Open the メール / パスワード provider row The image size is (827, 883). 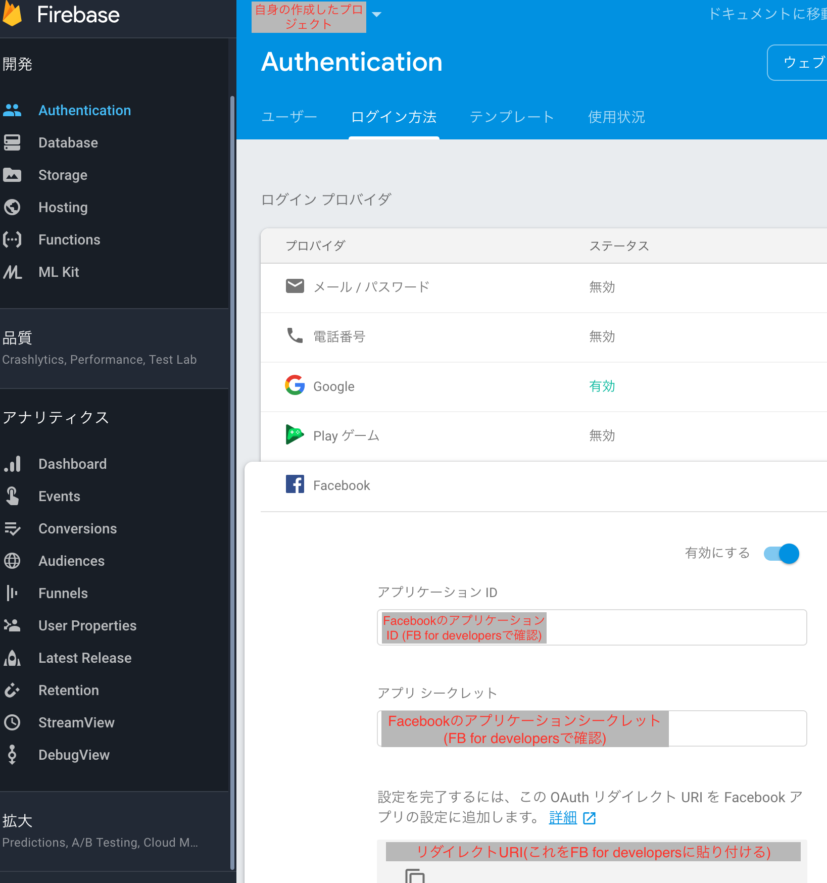tap(544, 287)
